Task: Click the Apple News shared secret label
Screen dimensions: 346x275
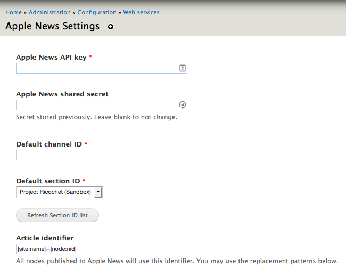Action: (62, 94)
